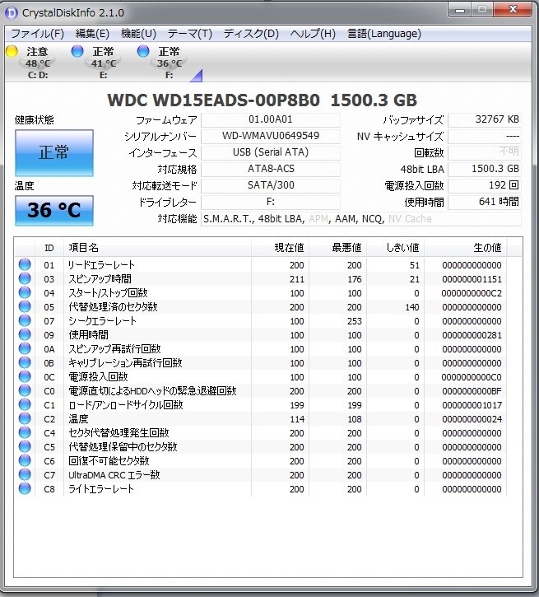The width and height of the screenshot is (539, 597).
Task: Click the status icon for ID C6
Action: pos(25,460)
